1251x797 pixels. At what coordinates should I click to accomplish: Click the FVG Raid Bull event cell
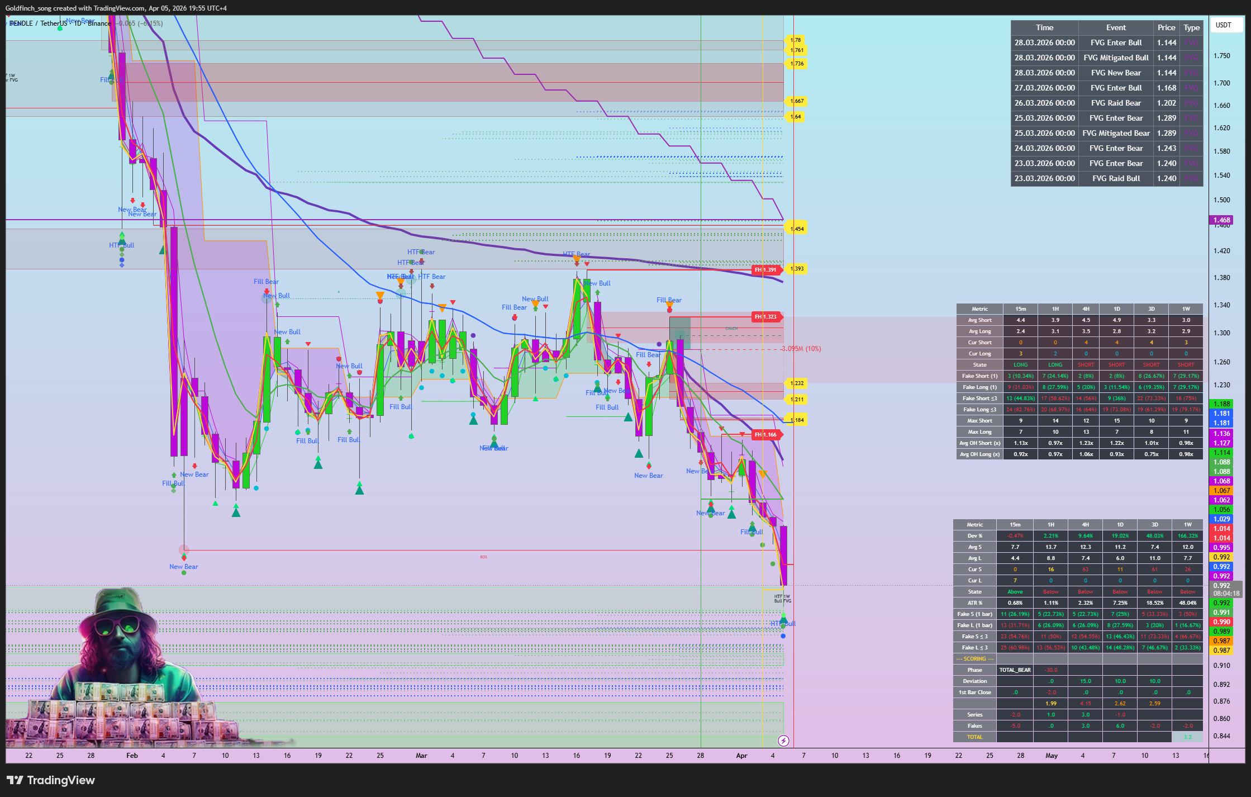[1116, 178]
